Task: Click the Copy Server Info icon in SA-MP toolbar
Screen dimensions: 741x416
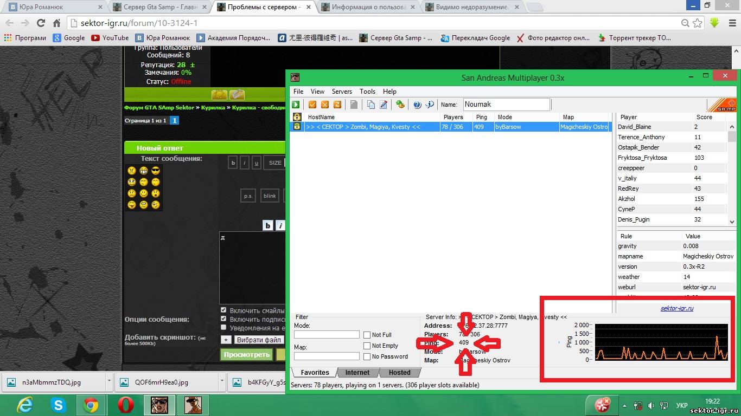Action: (371, 105)
